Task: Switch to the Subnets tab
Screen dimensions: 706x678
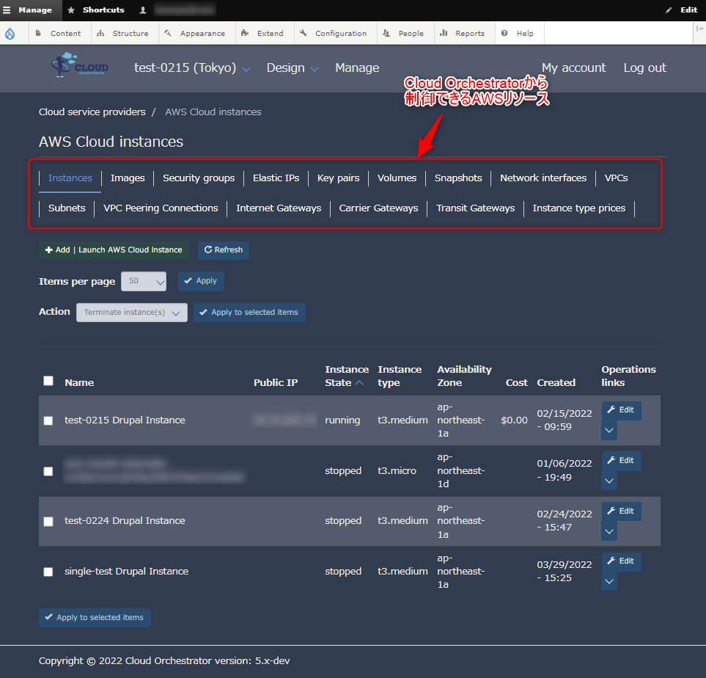Action: [x=67, y=208]
